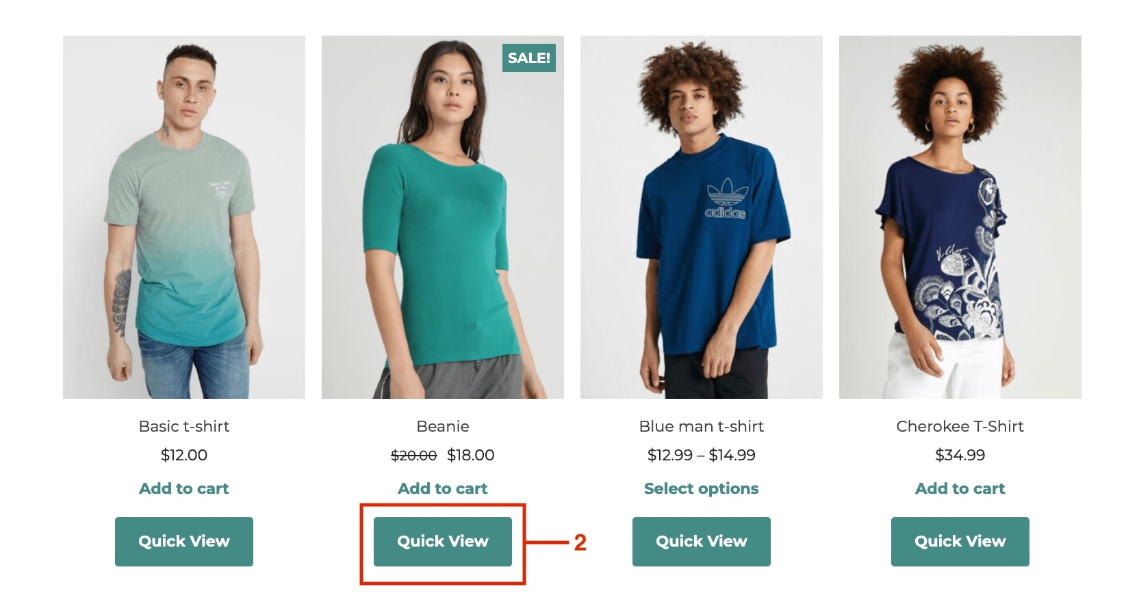Click the $18.00 sale price
This screenshot has height=602, width=1139.
pos(471,455)
